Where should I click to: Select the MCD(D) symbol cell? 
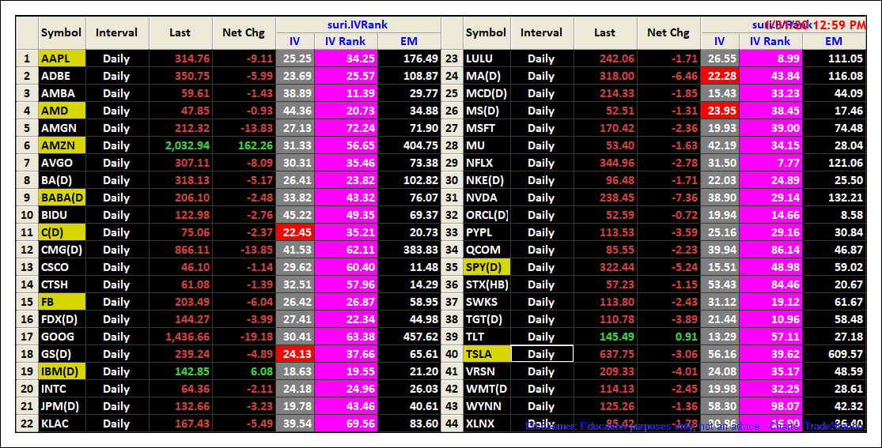click(486, 93)
